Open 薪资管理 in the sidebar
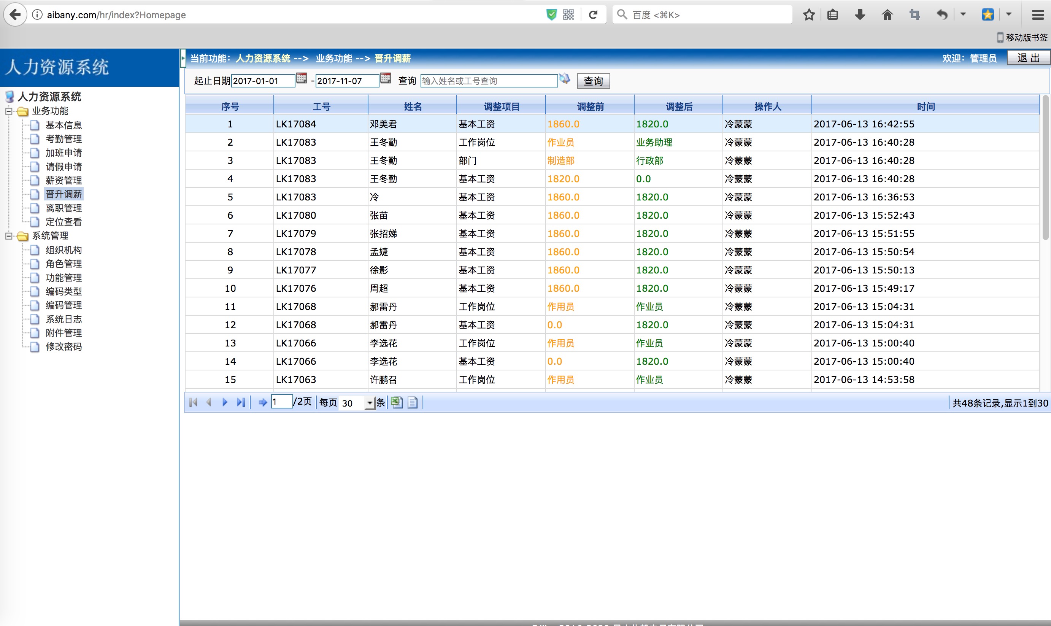The image size is (1051, 626). click(64, 181)
